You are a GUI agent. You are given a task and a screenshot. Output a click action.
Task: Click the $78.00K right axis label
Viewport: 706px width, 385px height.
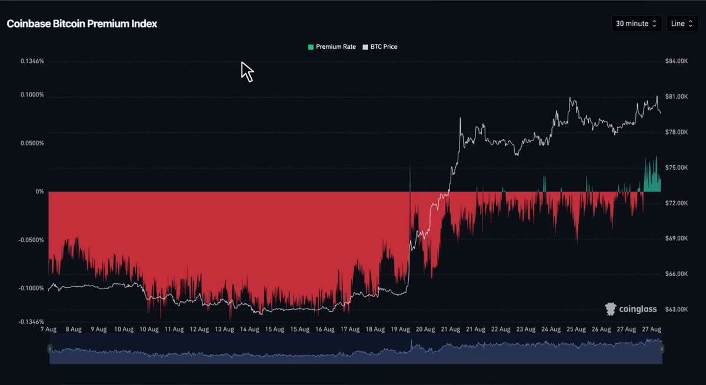(677, 132)
